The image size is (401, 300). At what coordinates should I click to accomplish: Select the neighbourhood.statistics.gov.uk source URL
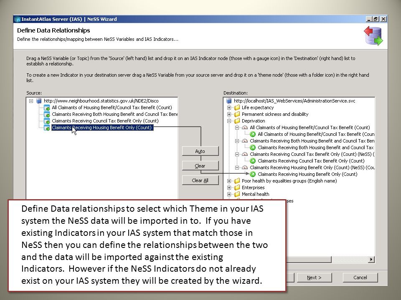[x=101, y=101]
